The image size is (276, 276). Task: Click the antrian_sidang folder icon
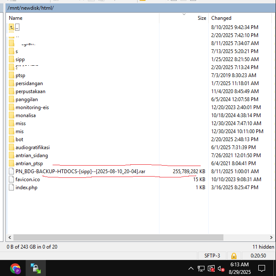click(11, 155)
